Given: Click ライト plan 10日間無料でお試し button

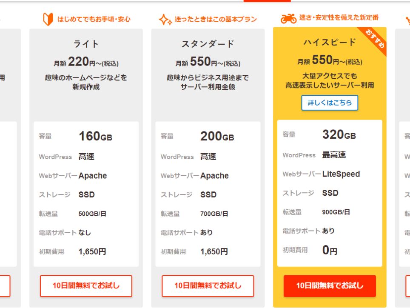Looking at the screenshot, I should (x=86, y=286).
